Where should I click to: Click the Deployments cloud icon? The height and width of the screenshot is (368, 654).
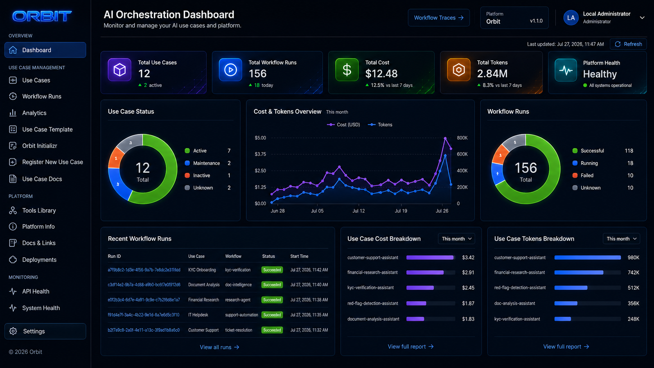(13, 260)
